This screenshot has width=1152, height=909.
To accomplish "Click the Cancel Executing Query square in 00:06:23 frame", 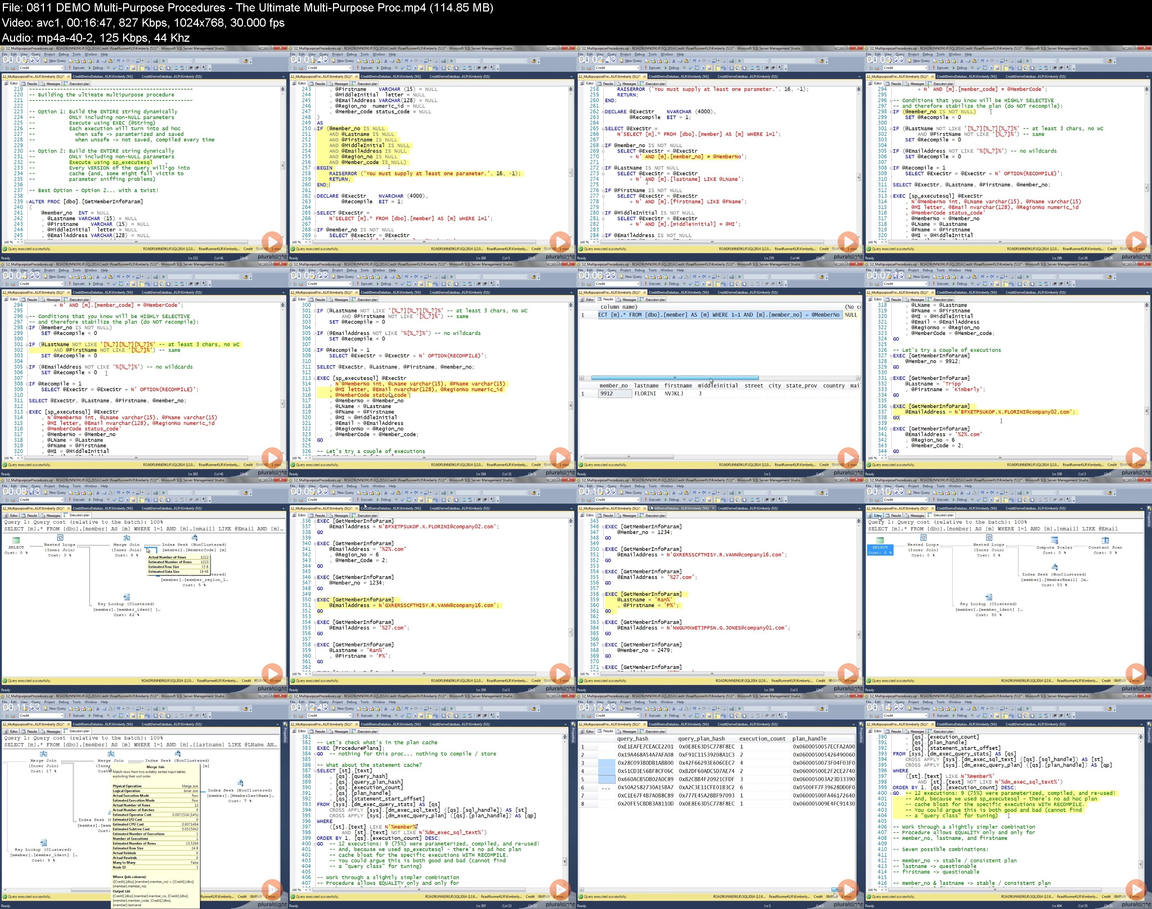I will pyautogui.click(x=684, y=284).
